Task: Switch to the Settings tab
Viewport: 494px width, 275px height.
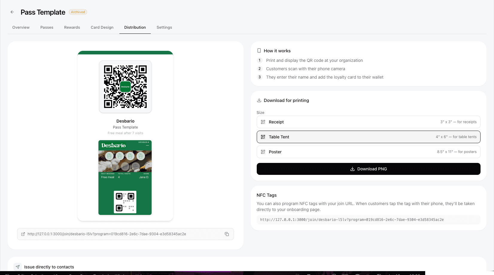Action: pos(164,27)
